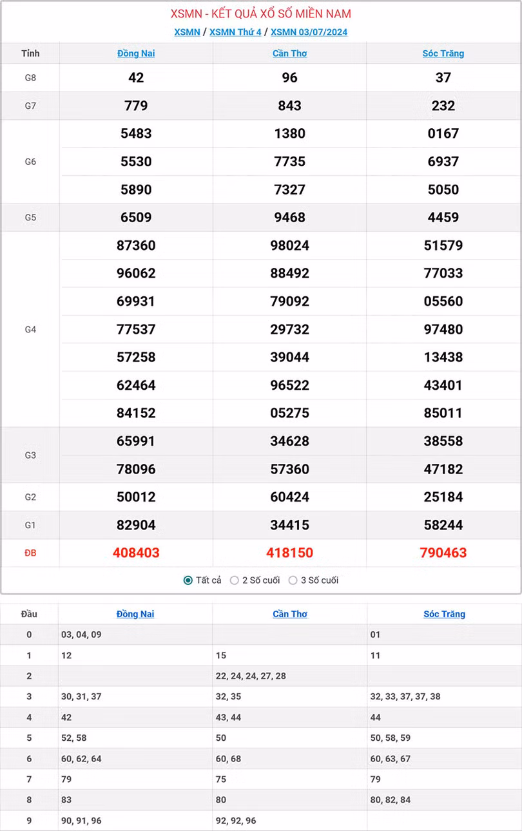
Task: Click Sóc Trăng link in results table header
Action: click(443, 53)
